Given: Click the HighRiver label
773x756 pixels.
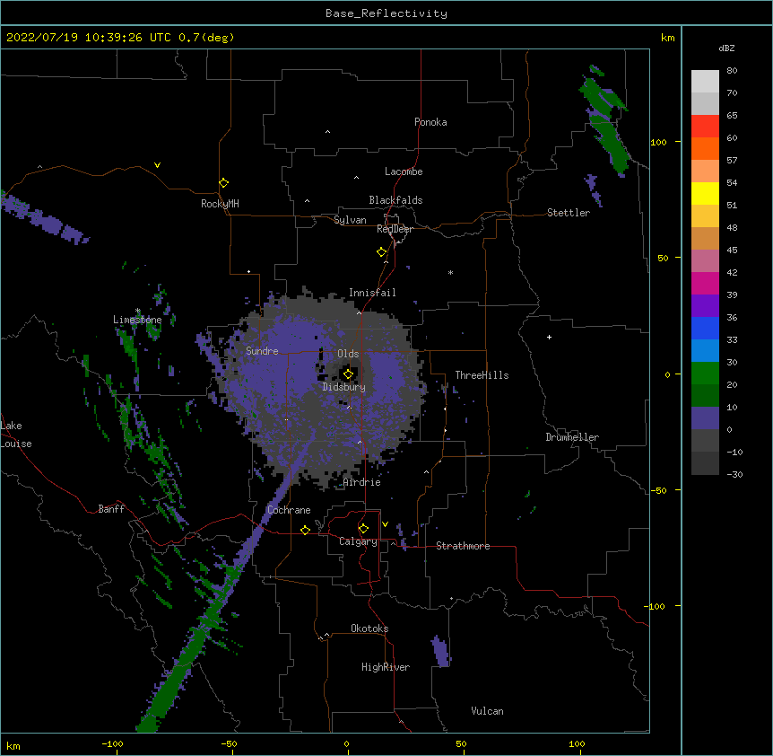Looking at the screenshot, I should (386, 667).
